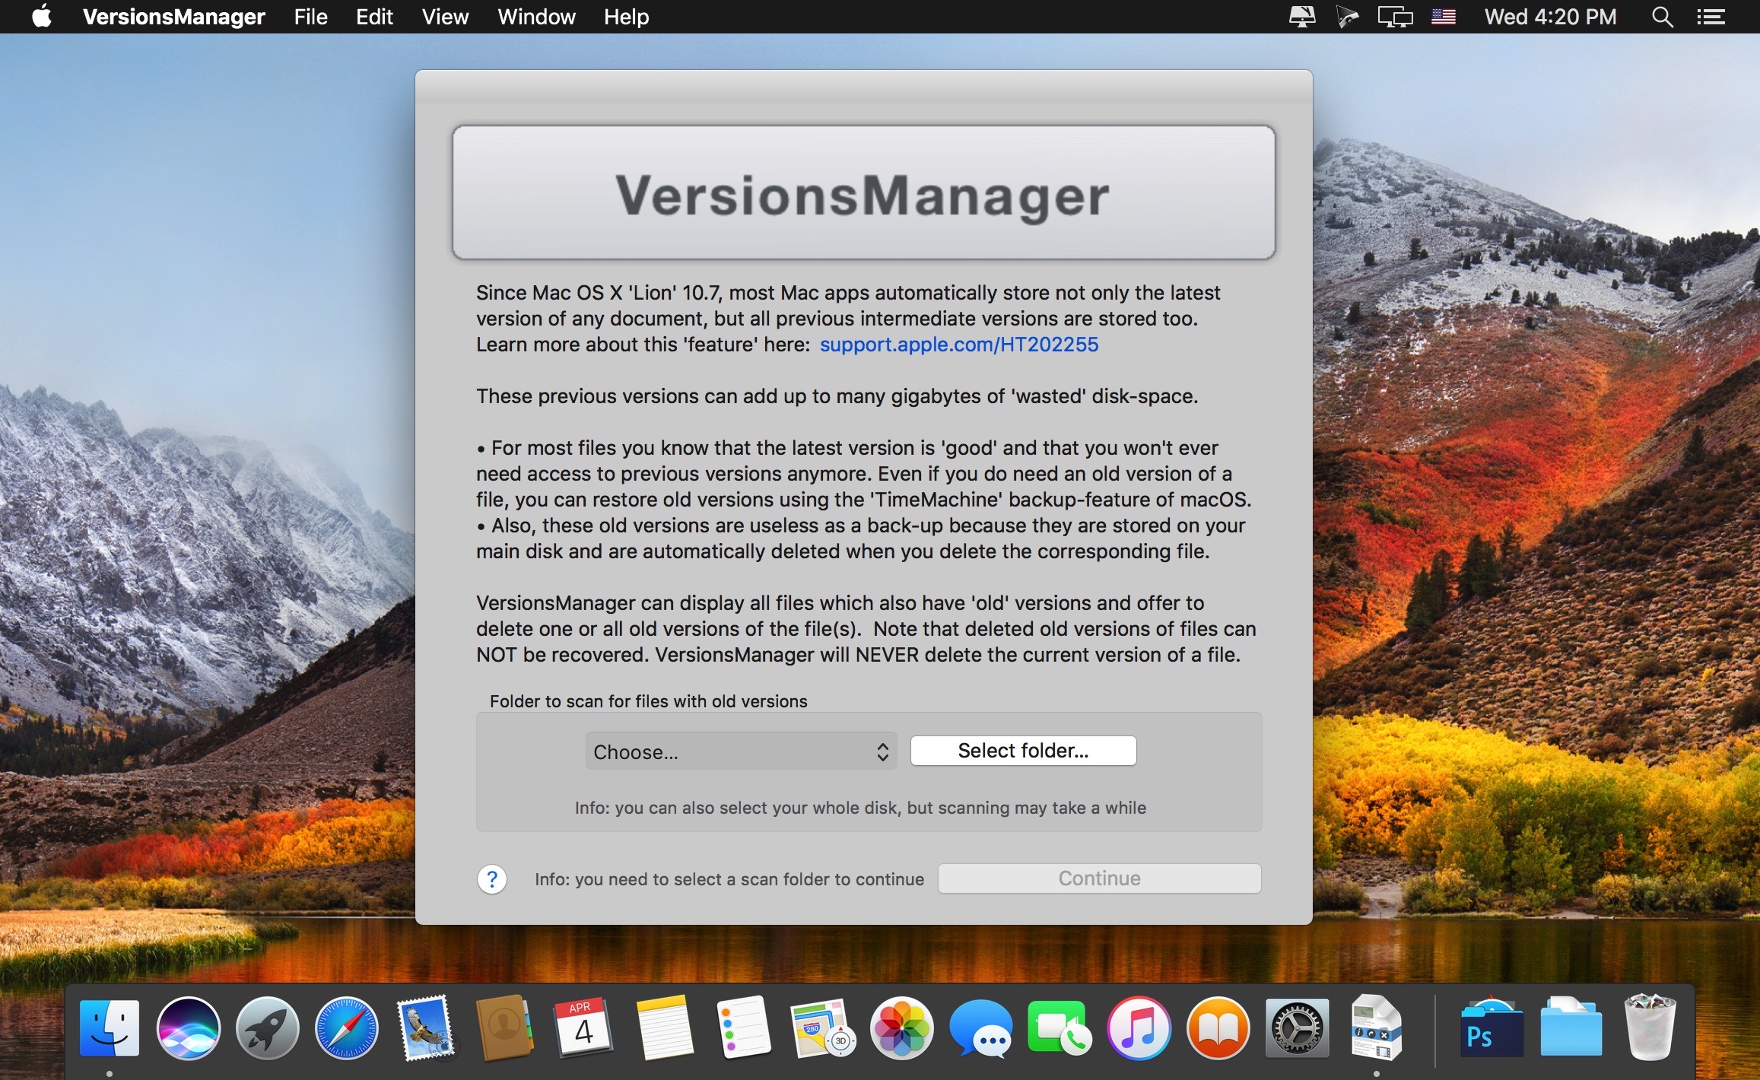
Task: Open Maps from the Dock
Action: click(822, 1028)
